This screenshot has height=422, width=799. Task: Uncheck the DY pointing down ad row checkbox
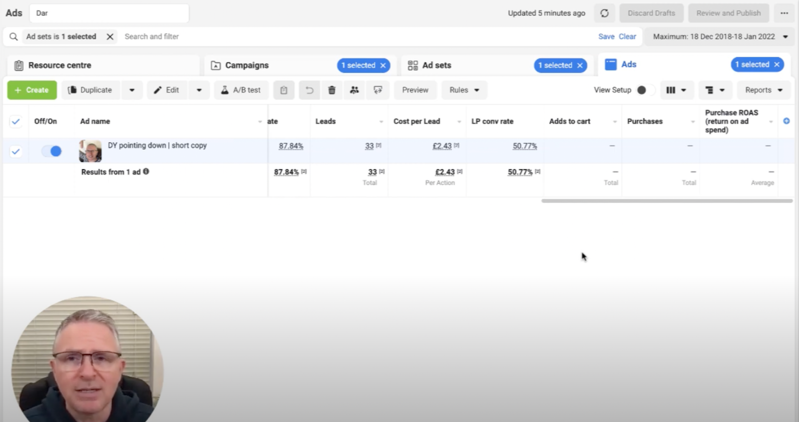pos(16,151)
